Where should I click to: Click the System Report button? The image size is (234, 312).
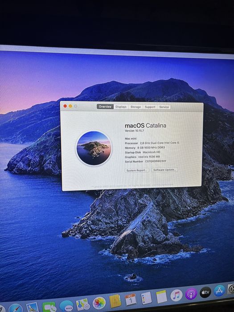coord(137,171)
